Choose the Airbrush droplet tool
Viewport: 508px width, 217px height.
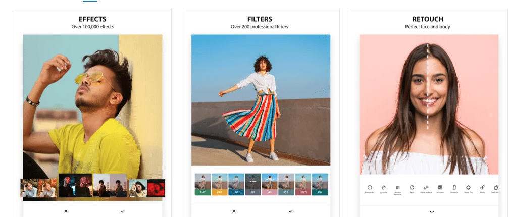(x=384, y=189)
